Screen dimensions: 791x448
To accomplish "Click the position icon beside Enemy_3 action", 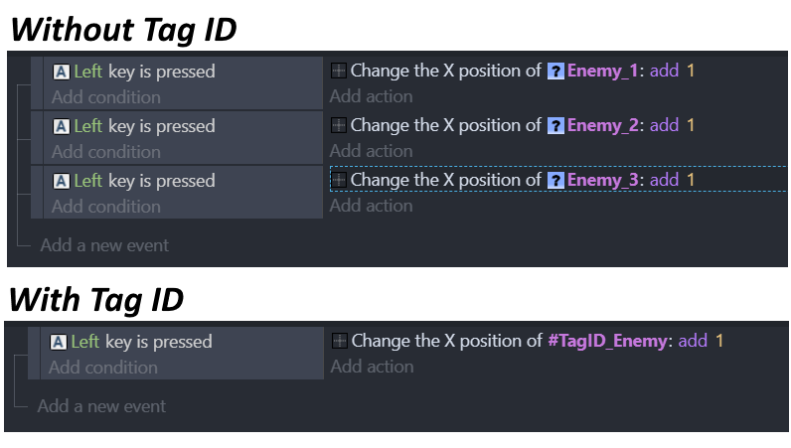I will click(x=339, y=180).
